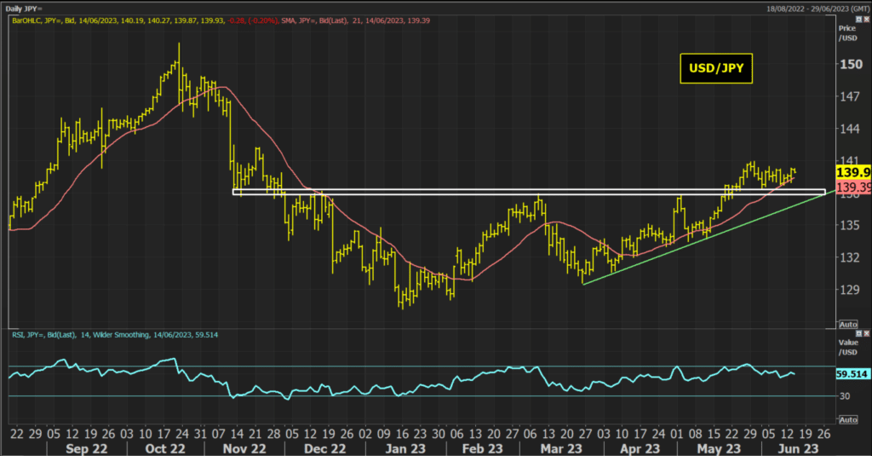Select the green ascending trendline
The image size is (872, 456).
709,238
